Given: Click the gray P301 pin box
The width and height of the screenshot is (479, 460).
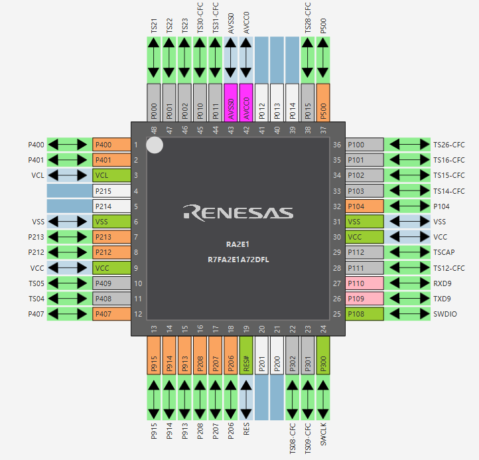Looking at the screenshot, I should coord(308,356).
